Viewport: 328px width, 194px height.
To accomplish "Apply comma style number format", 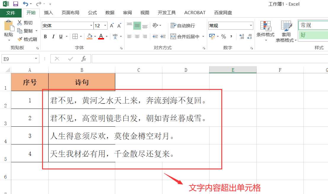I will (x=231, y=36).
